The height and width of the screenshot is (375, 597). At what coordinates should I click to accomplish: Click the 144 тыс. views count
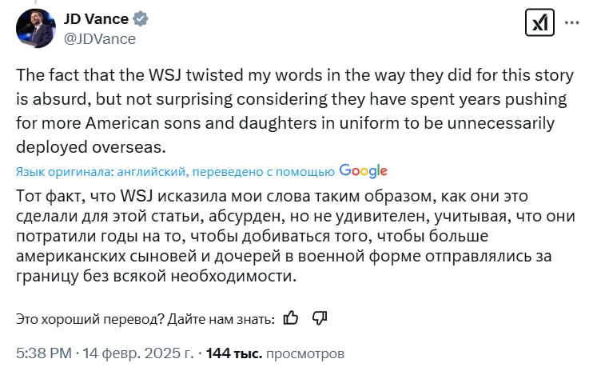[233, 353]
